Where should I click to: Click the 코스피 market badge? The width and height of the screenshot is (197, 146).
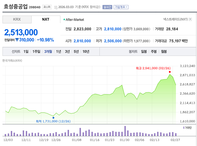pos(47,7)
